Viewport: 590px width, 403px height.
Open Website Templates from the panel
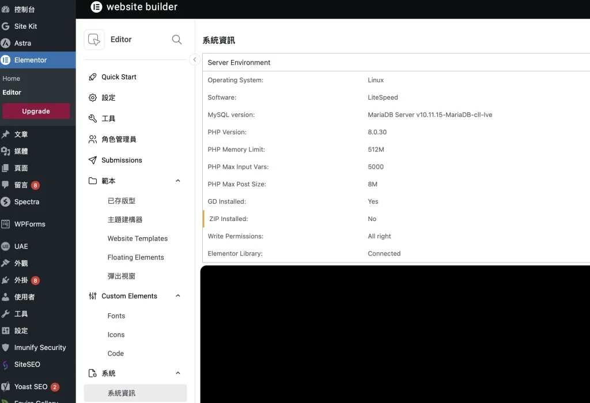point(138,238)
